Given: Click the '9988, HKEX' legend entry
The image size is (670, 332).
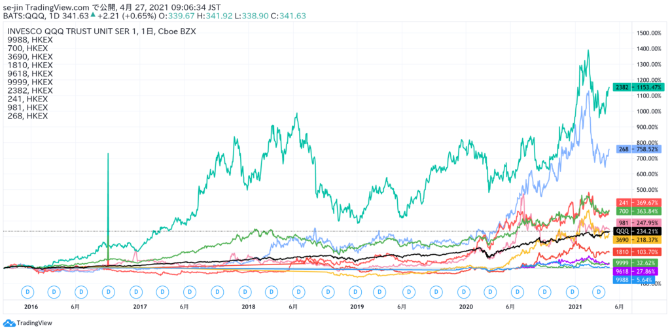Looking at the screenshot, I should (x=30, y=40).
